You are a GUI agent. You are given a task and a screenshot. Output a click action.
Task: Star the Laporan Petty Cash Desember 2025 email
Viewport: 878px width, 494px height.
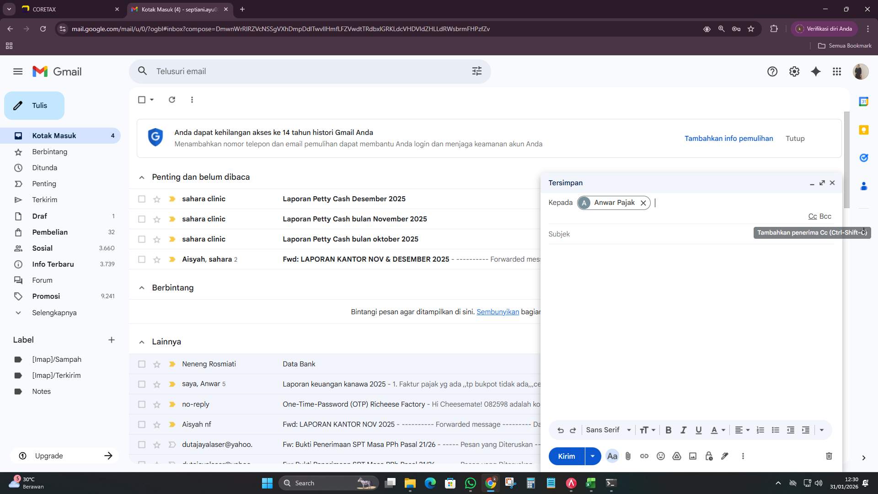pos(157,199)
